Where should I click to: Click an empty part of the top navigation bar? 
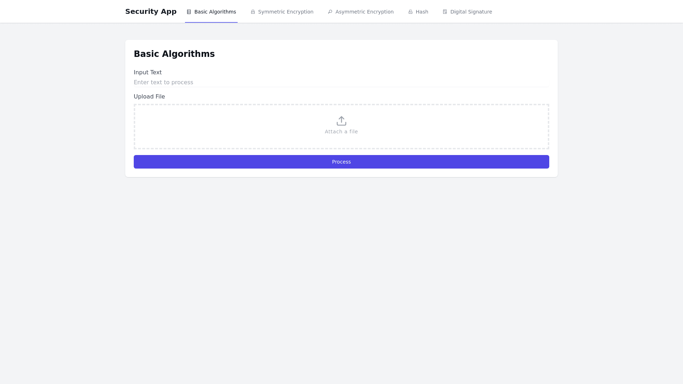[x=587, y=11]
